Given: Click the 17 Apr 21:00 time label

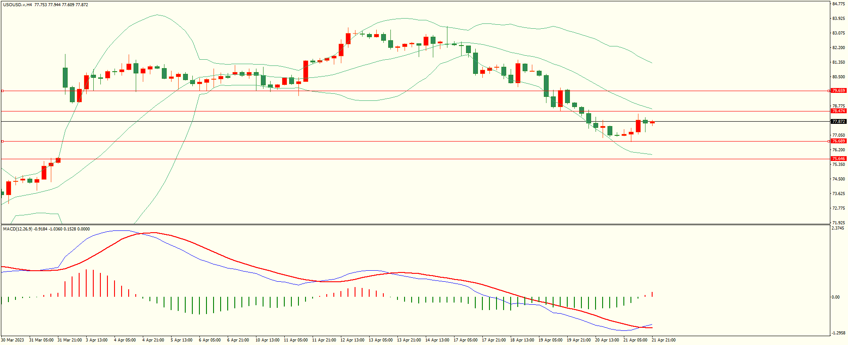Looking at the screenshot, I should (x=494, y=340).
